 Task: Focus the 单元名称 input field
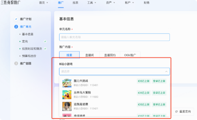(x=114, y=37)
